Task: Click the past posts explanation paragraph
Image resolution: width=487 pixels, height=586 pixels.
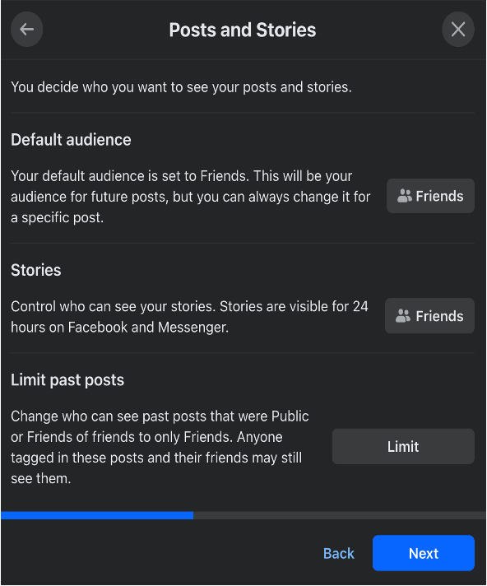Action: [x=160, y=448]
